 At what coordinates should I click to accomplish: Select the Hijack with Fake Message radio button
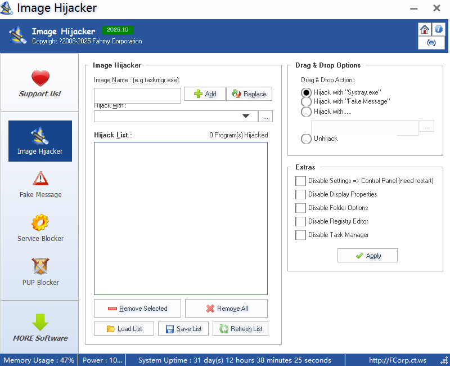pos(306,102)
